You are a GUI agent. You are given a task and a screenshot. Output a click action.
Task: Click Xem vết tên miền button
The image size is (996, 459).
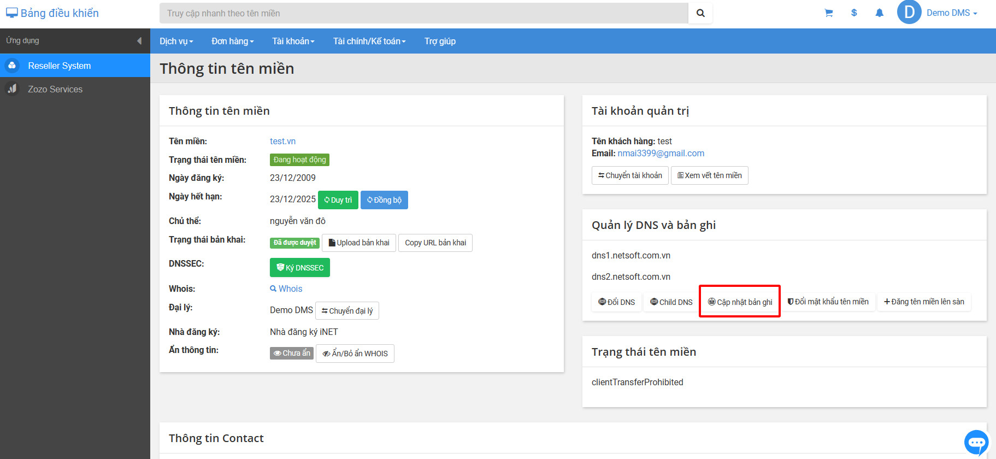tap(710, 175)
